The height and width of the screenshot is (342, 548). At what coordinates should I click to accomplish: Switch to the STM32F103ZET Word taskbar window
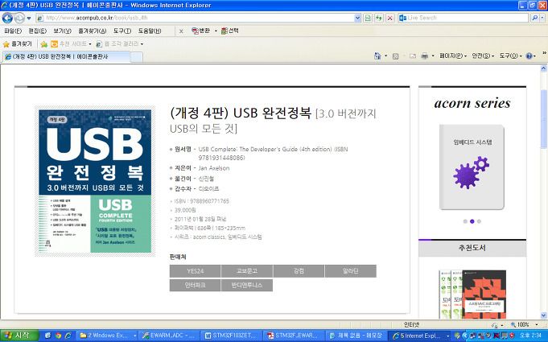pyautogui.click(x=233, y=336)
